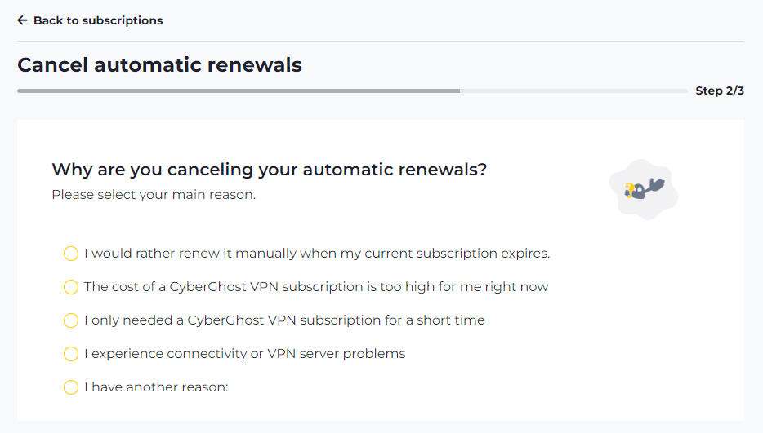Click the 'Cancel automatic renewals' page heading
Viewport: 763px width, 433px height.
[x=159, y=64]
